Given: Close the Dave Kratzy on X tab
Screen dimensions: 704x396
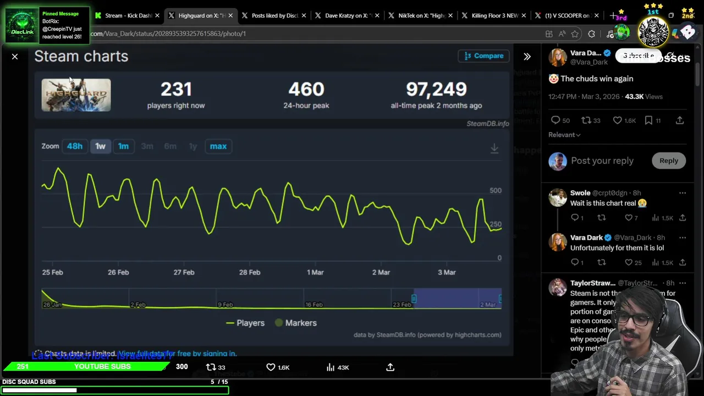Looking at the screenshot, I should click(x=377, y=15).
